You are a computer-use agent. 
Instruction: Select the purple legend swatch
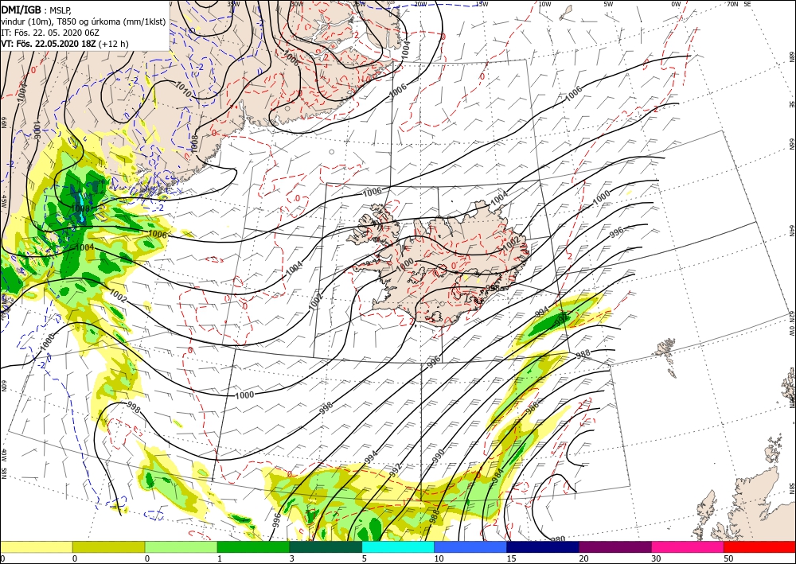point(615,546)
